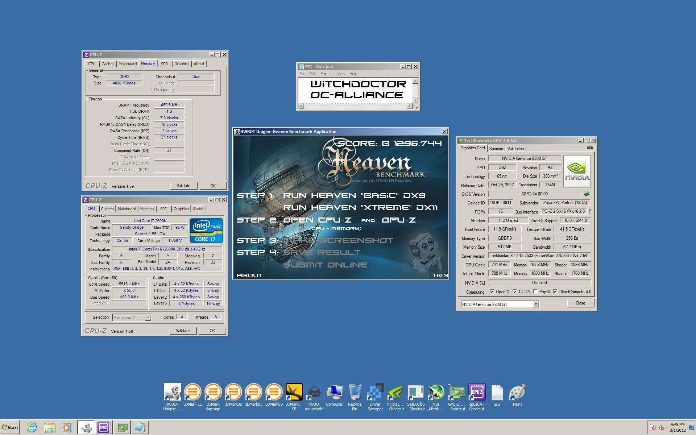Open the MSI Afterburner desktop shortcut
696x435 pixels.
click(436, 397)
